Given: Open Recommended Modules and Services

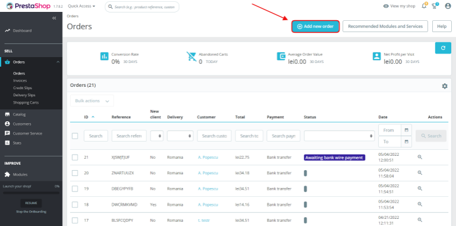Looking at the screenshot, I should click(x=385, y=26).
